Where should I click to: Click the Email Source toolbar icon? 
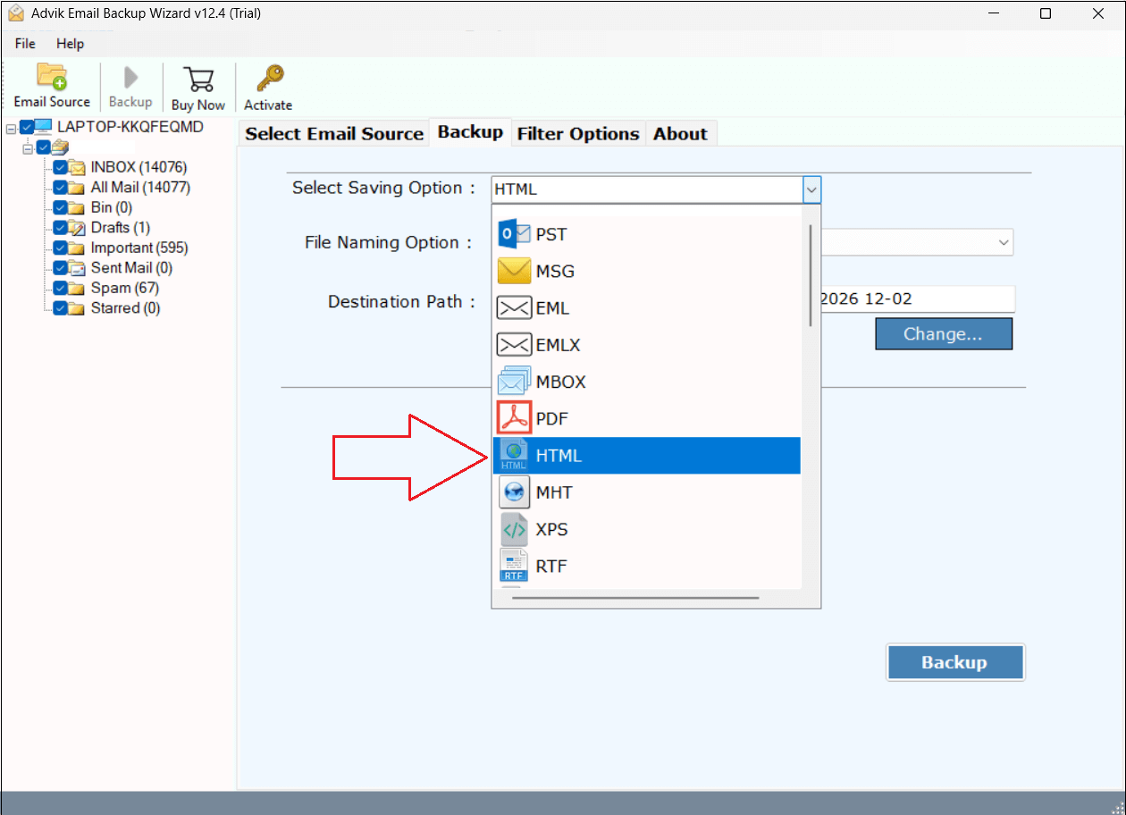[x=52, y=79]
